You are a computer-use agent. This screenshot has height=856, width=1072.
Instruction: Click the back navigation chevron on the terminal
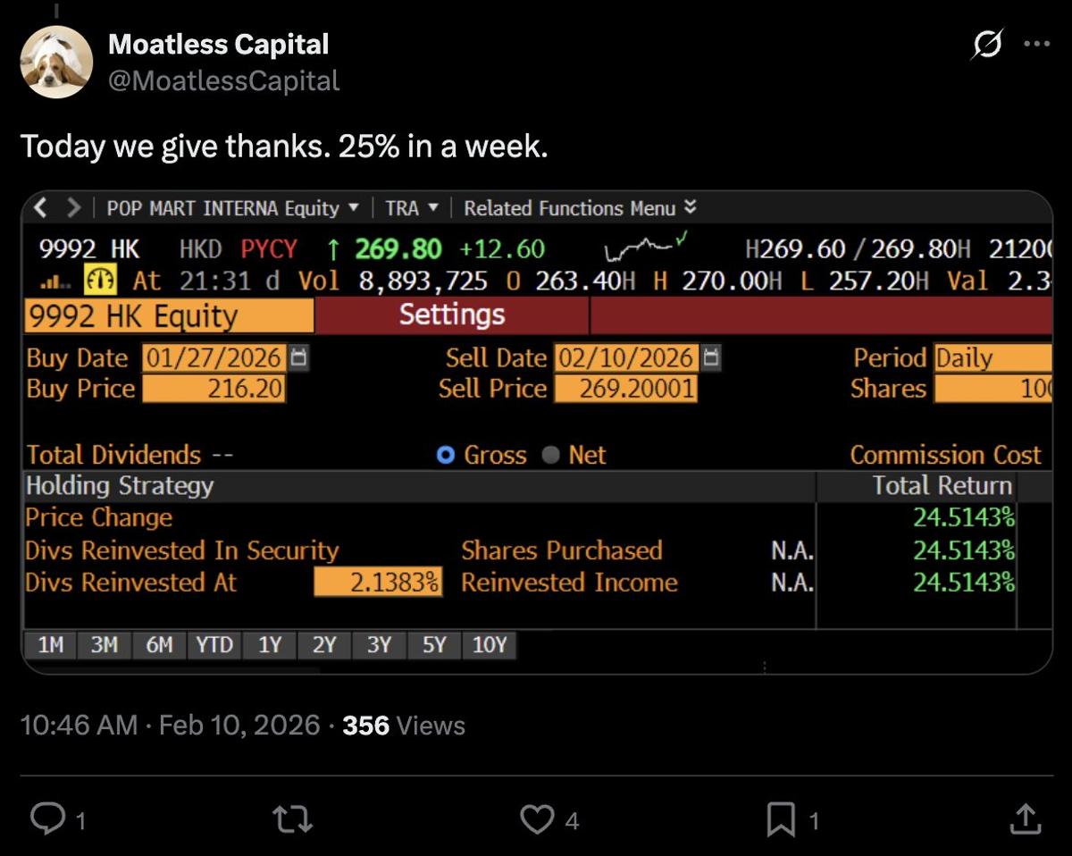tap(39, 207)
